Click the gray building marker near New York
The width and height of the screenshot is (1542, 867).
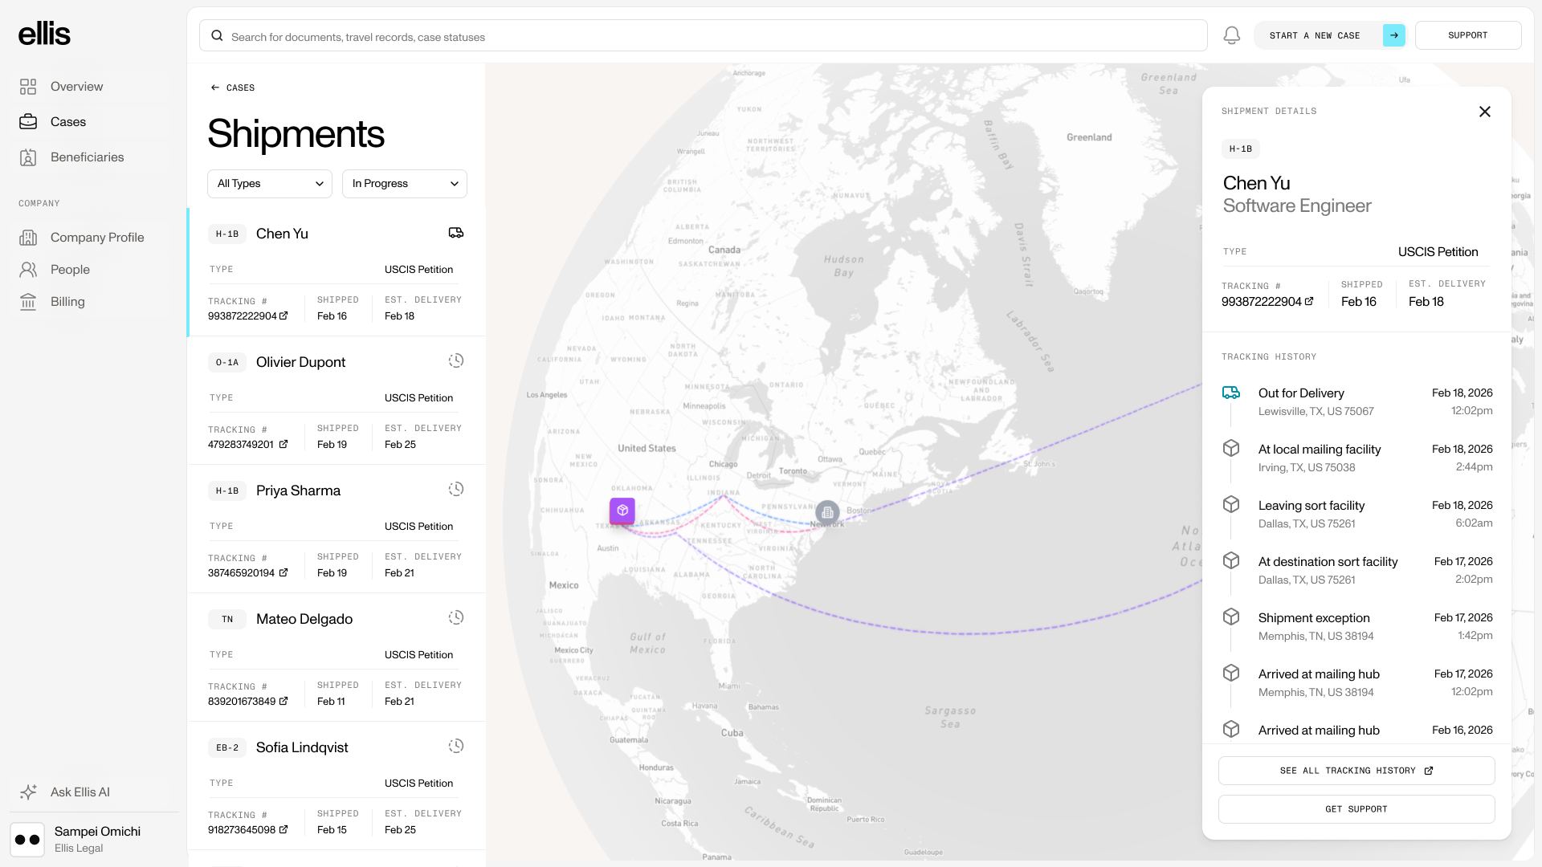pyautogui.click(x=827, y=512)
